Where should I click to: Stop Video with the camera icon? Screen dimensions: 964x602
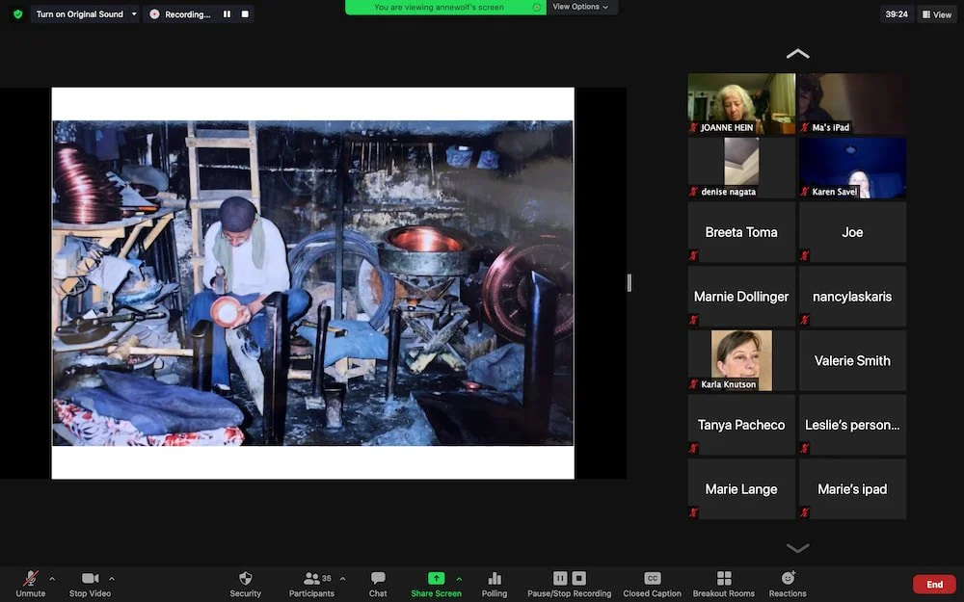(x=90, y=584)
